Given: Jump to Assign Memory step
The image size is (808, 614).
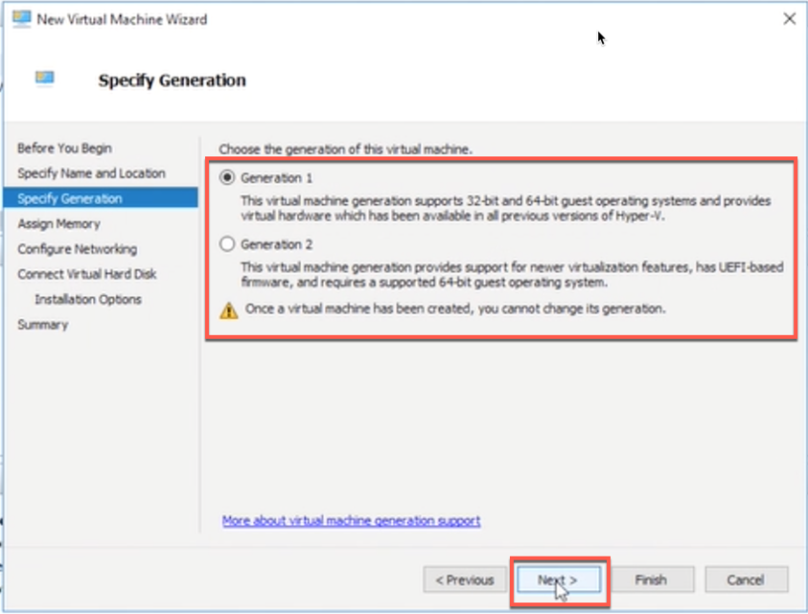Looking at the screenshot, I should pyautogui.click(x=58, y=223).
